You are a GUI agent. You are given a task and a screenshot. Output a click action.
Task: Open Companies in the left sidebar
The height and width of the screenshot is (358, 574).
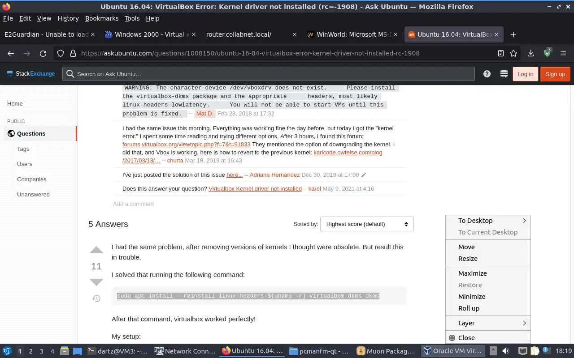(x=32, y=179)
